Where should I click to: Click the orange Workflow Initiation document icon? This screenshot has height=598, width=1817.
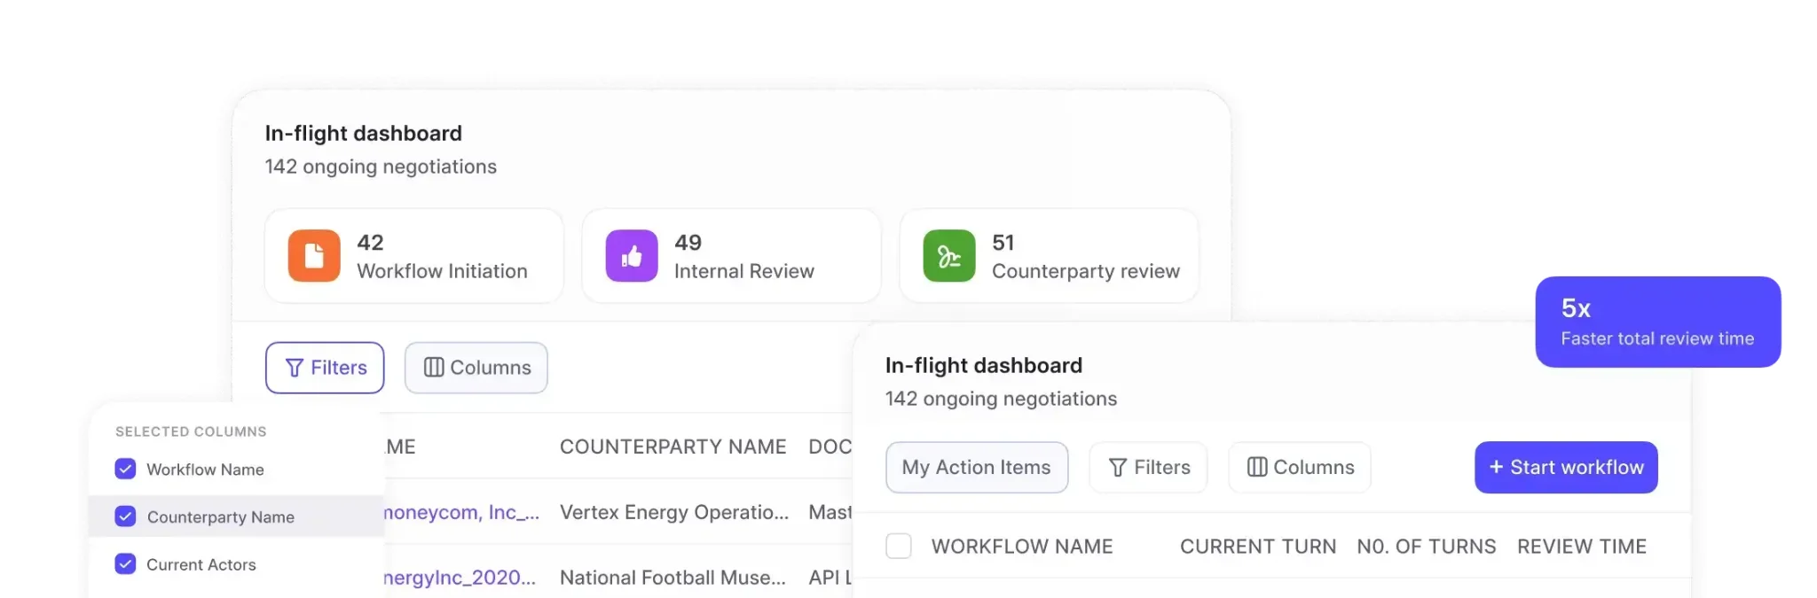(x=314, y=256)
